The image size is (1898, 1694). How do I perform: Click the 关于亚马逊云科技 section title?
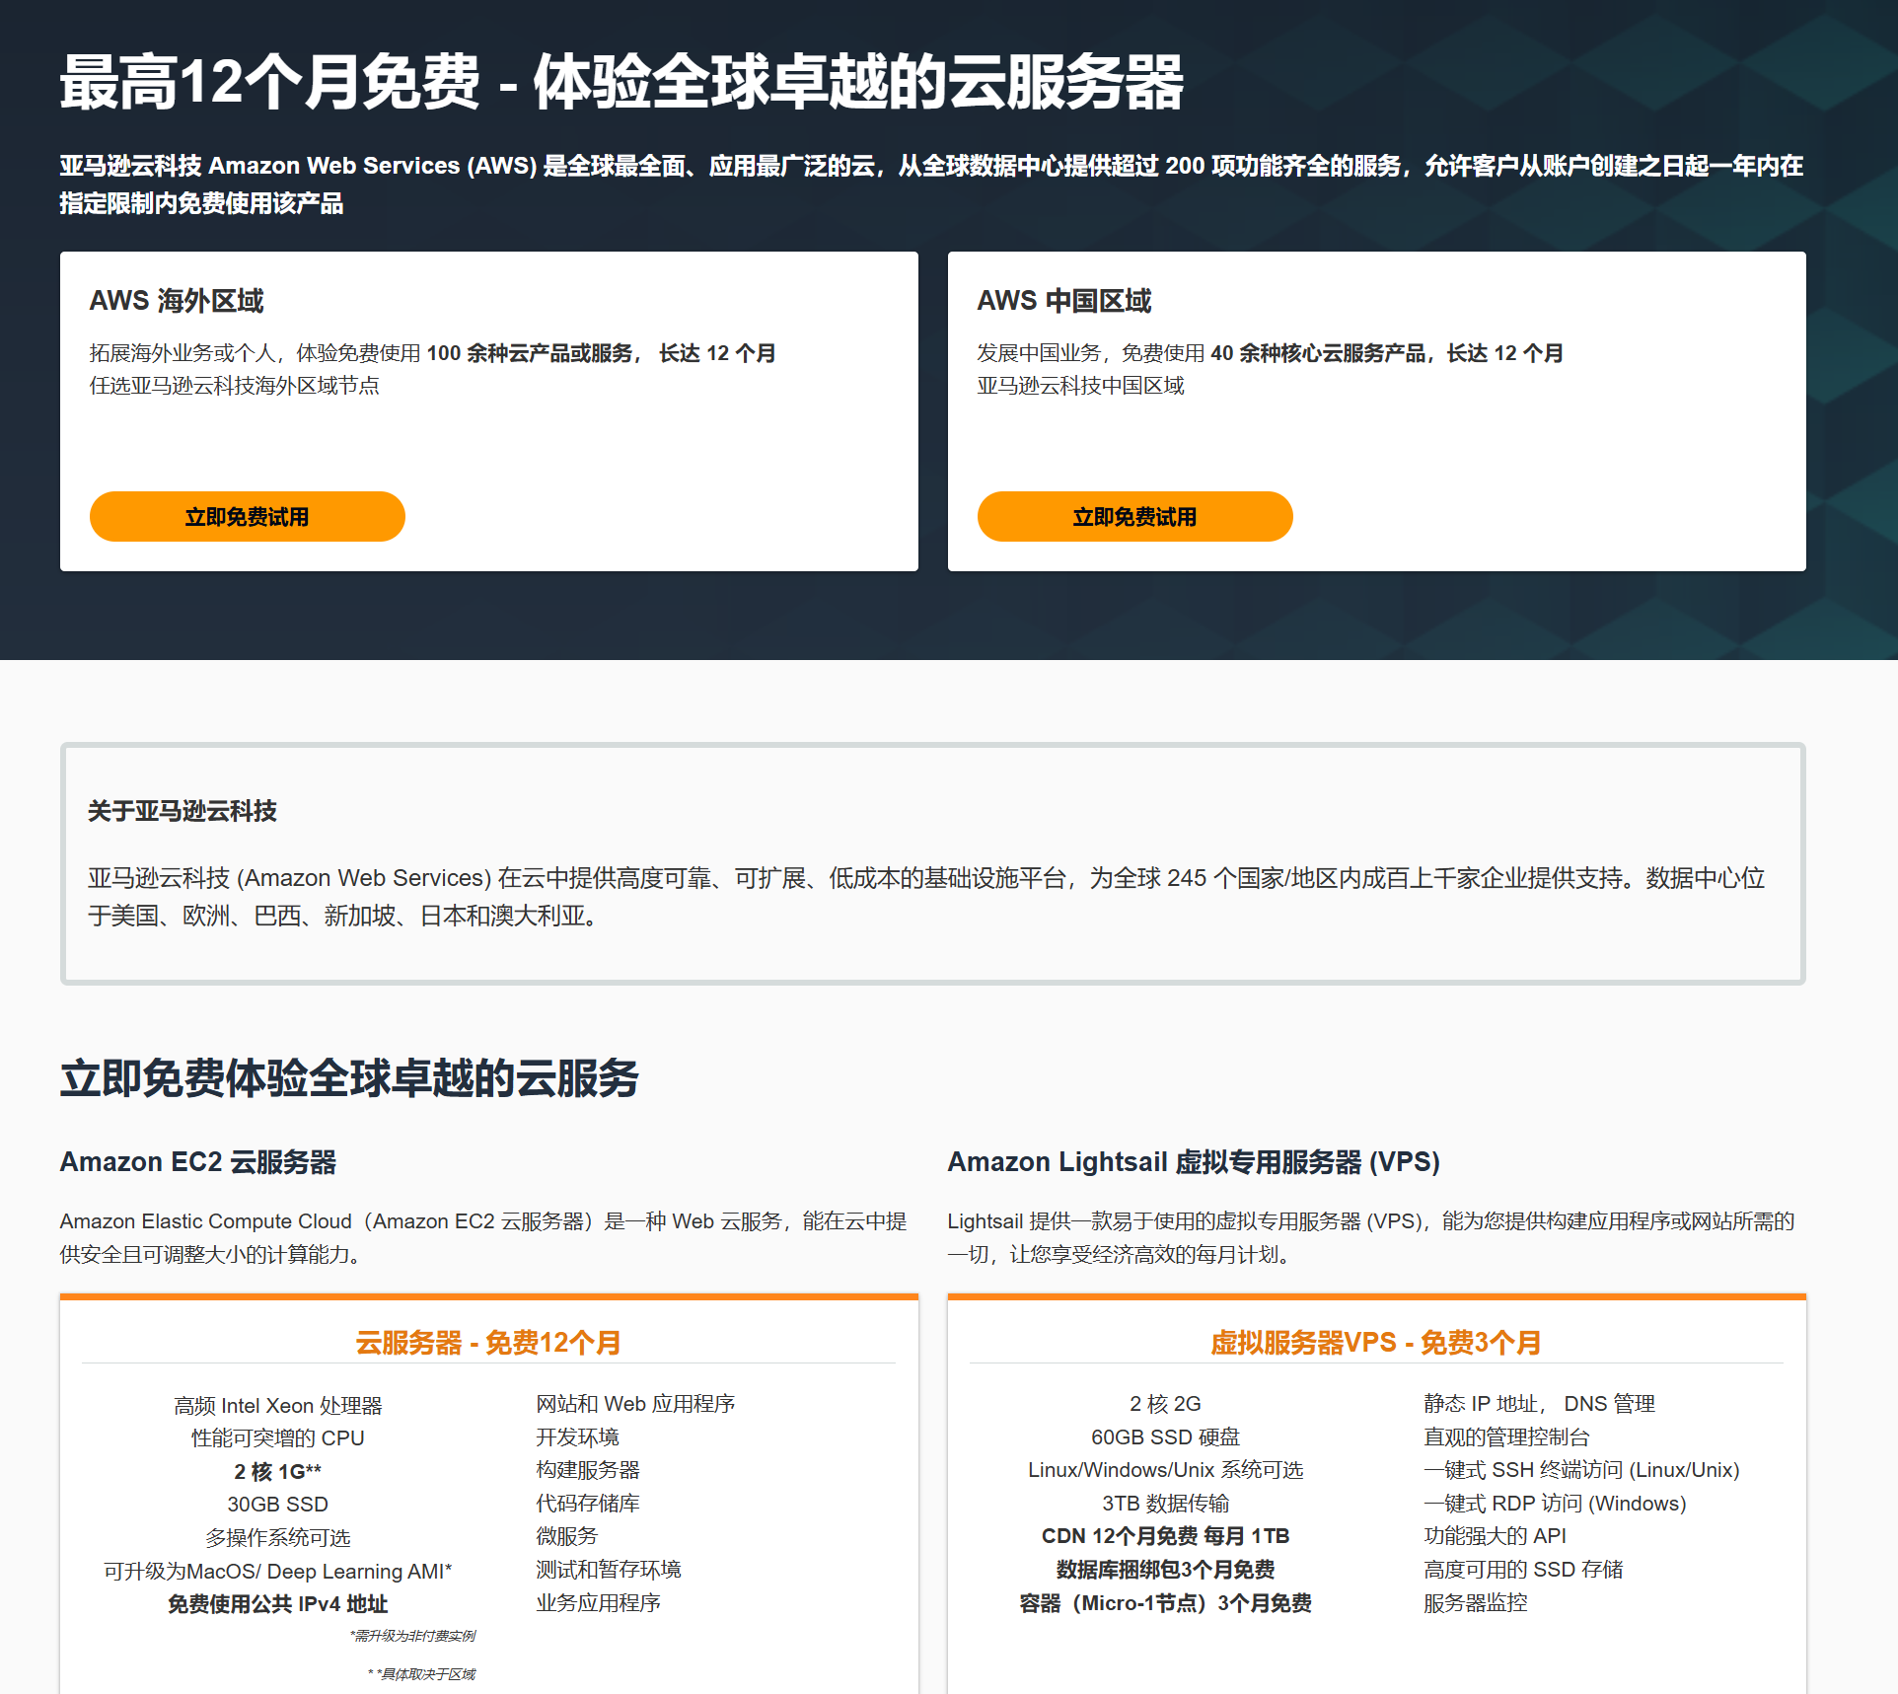(x=182, y=811)
